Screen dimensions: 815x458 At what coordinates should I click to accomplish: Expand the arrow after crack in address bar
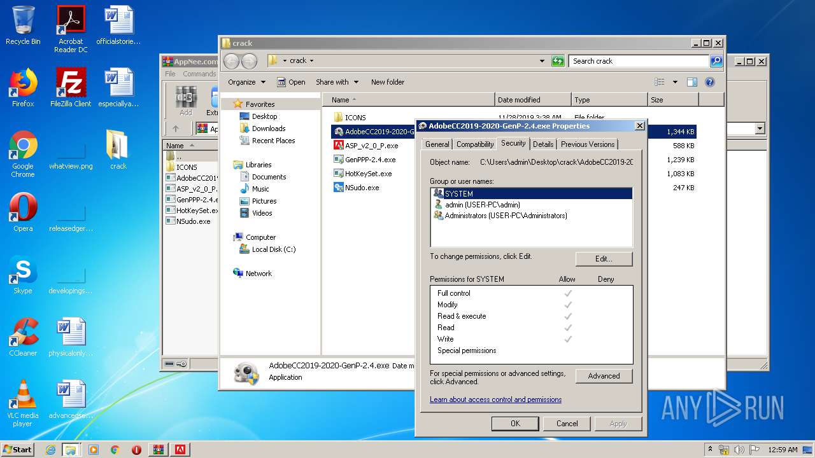(312, 61)
